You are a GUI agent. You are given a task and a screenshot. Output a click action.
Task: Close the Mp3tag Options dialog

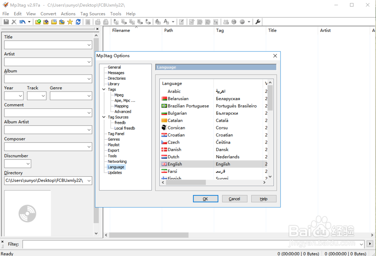click(x=275, y=56)
